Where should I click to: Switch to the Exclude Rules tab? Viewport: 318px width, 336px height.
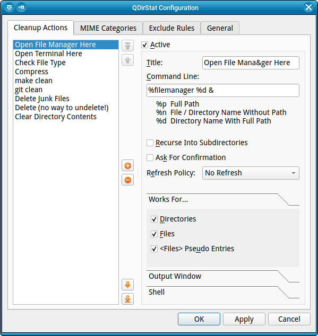pyautogui.click(x=171, y=28)
